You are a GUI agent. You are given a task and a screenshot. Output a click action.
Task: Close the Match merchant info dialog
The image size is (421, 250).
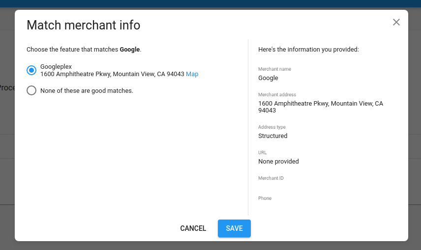tap(396, 22)
